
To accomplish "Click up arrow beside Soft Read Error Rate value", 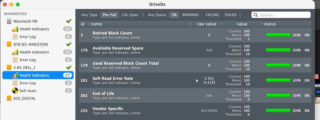I will pos(197,81).
